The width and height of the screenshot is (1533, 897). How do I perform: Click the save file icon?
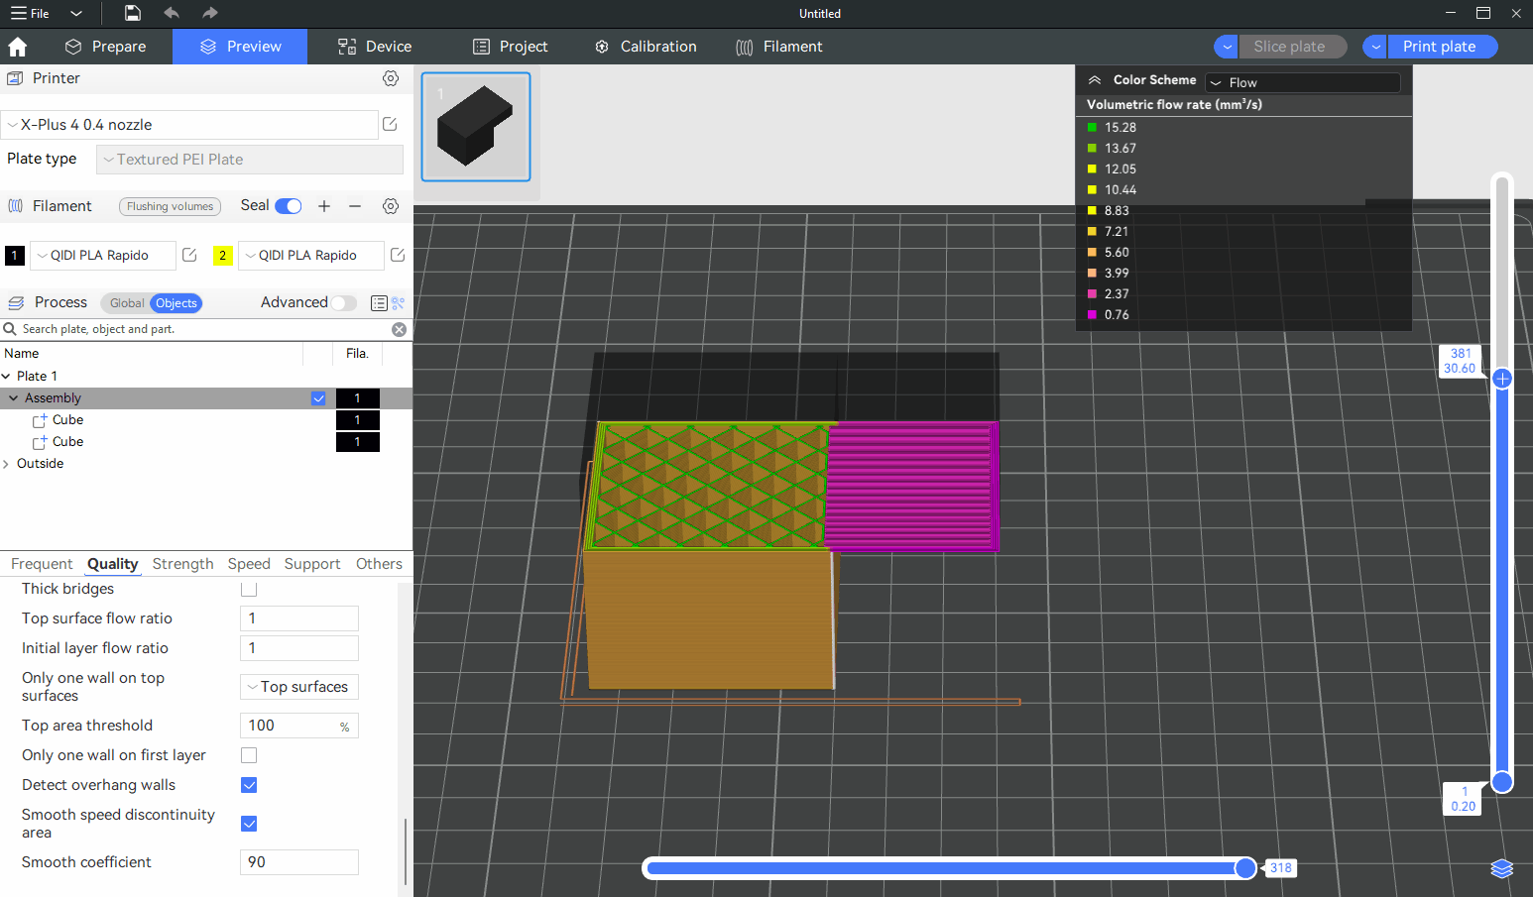click(x=132, y=13)
